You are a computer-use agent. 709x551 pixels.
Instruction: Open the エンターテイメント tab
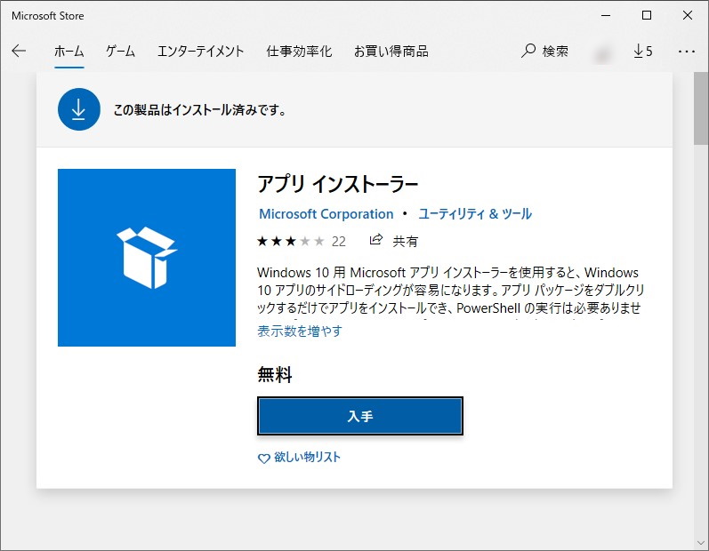(201, 51)
